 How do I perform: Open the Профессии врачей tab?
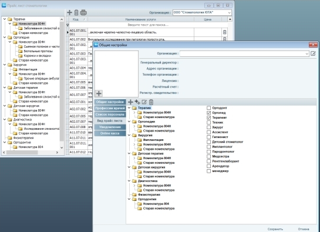pyautogui.click(x=110, y=108)
